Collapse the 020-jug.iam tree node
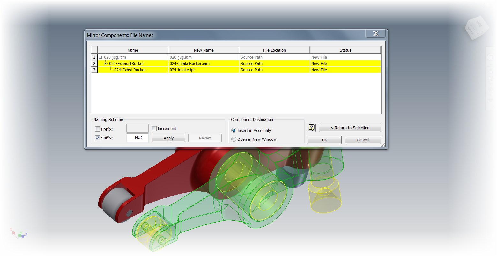This screenshot has height=256, width=497. (100, 57)
